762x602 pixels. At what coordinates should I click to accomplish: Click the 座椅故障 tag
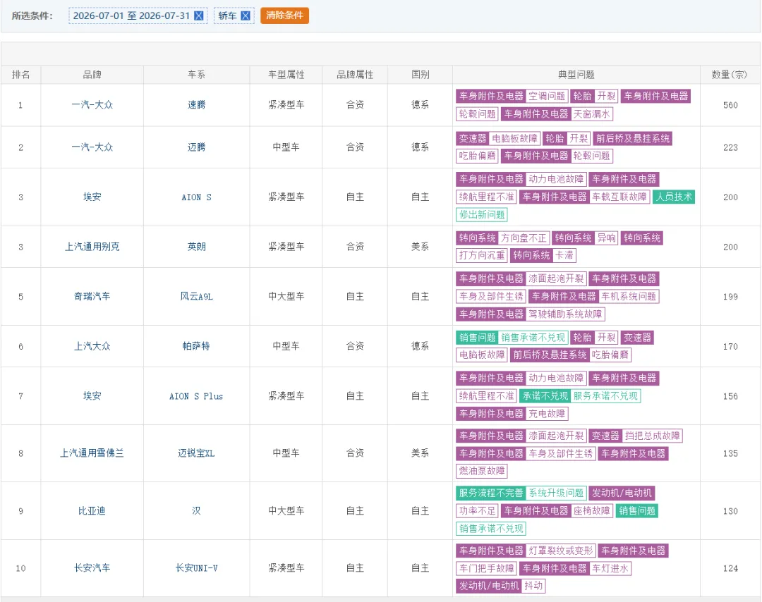coord(591,511)
